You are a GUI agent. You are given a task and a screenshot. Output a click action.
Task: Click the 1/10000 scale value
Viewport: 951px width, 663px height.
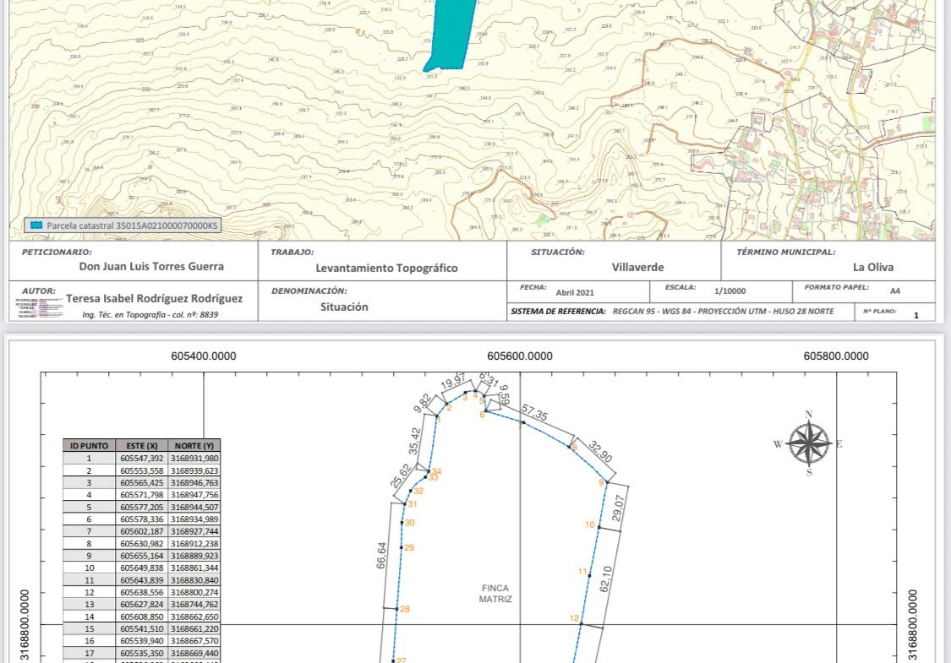coord(730,291)
